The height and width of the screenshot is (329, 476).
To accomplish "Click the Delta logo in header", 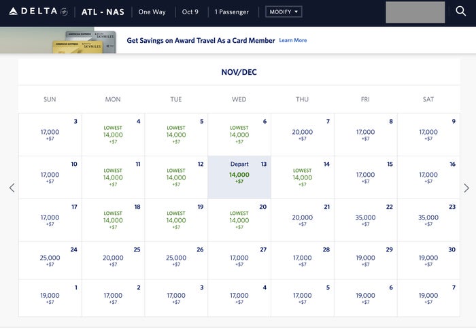I will [38, 12].
